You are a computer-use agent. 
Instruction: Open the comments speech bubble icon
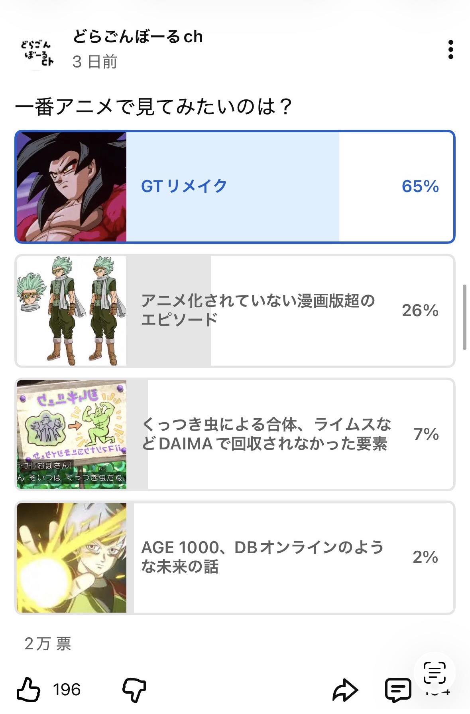point(398,689)
